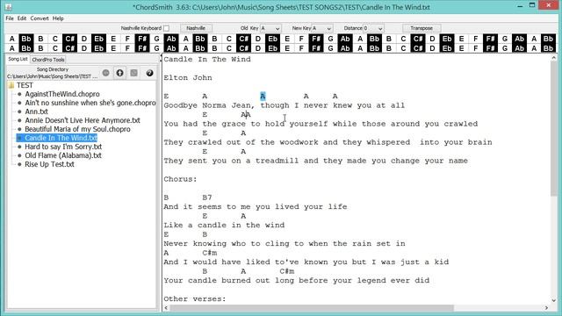Click the editor's vertical scrollbar thumb
The width and height of the screenshot is (562, 316).
(554, 129)
